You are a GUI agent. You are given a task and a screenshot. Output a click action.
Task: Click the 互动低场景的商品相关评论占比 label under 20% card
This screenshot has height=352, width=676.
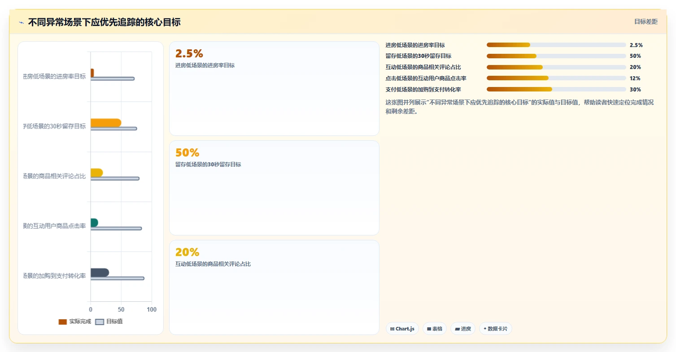(x=213, y=264)
